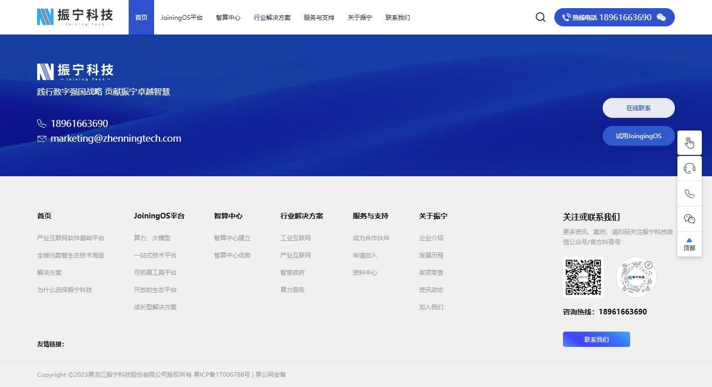Viewport: 712px width, 387px height.
Task: Click the search magnifier icon in header
Action: pyautogui.click(x=540, y=17)
